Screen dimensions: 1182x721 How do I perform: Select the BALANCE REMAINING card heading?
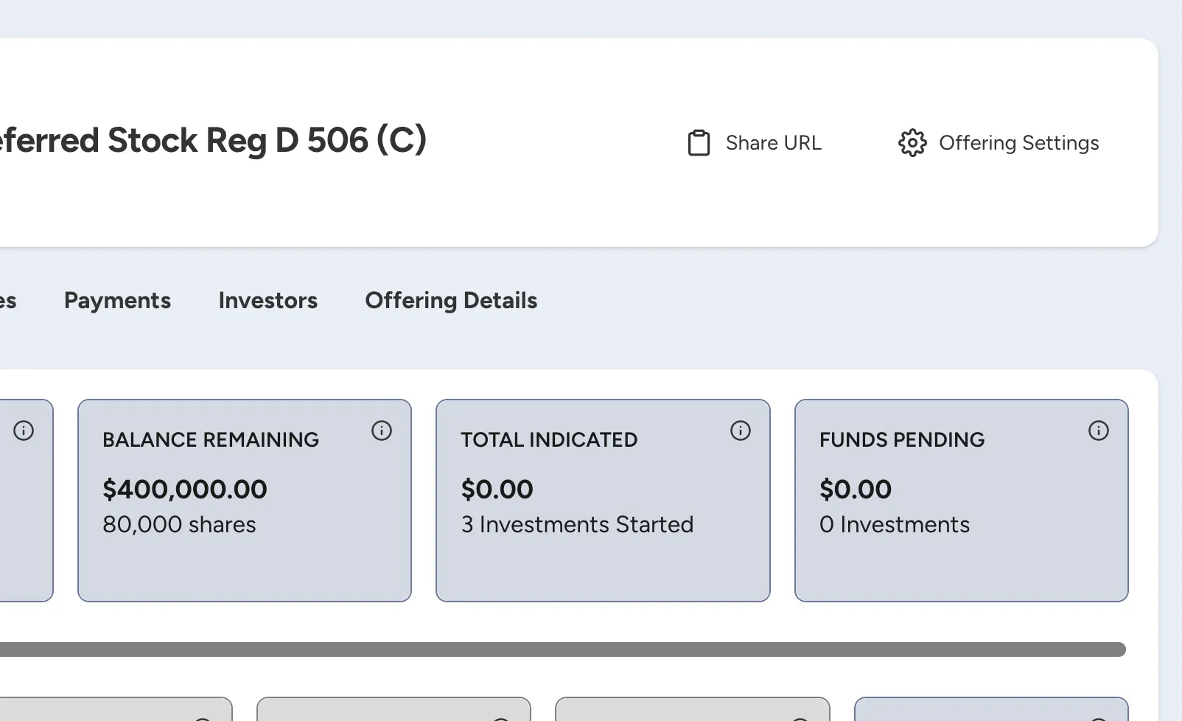(x=211, y=440)
